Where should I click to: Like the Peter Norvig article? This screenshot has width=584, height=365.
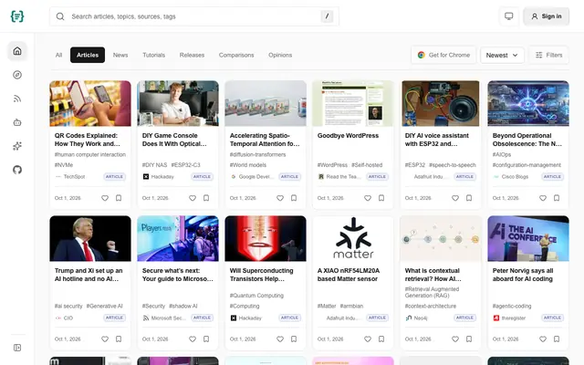(543, 339)
